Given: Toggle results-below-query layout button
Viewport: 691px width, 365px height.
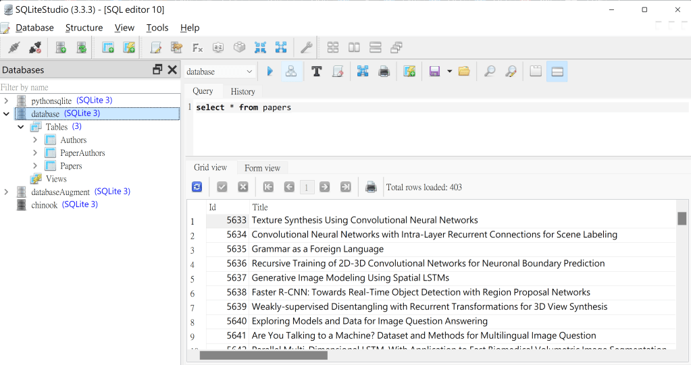Looking at the screenshot, I should pos(557,72).
